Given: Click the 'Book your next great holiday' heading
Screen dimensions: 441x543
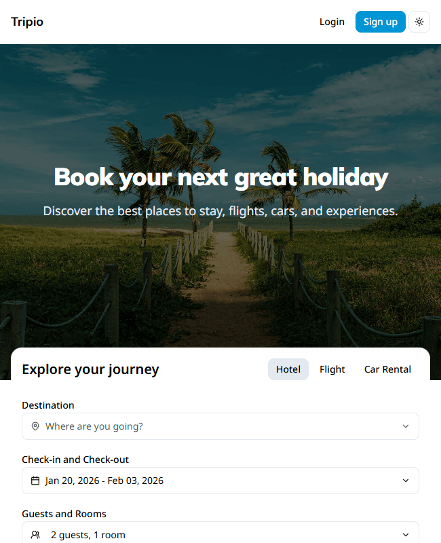Looking at the screenshot, I should click(x=220, y=177).
